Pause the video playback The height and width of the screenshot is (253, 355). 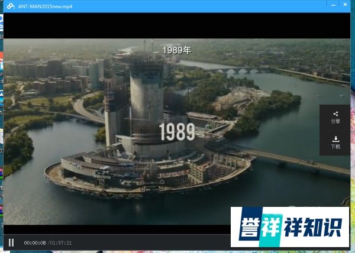click(x=11, y=243)
